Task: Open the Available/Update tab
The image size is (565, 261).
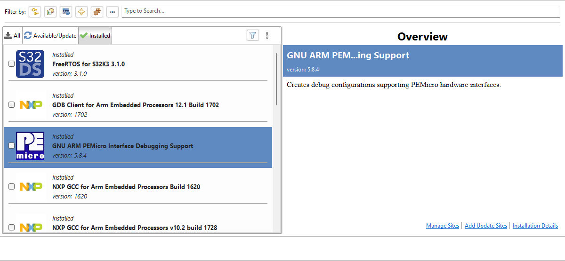Action: tap(50, 35)
